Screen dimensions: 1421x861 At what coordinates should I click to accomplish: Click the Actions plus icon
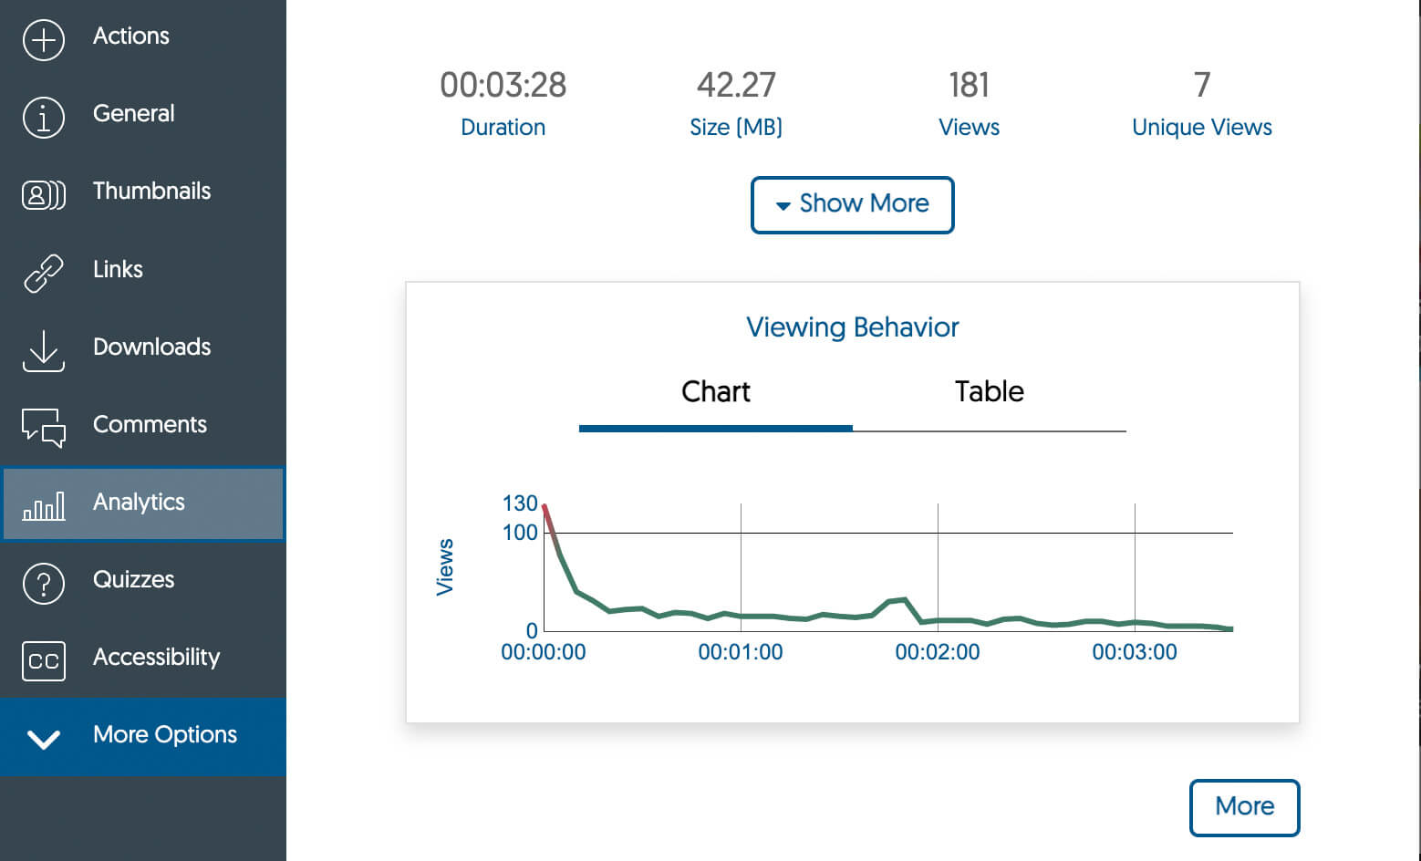tap(43, 40)
